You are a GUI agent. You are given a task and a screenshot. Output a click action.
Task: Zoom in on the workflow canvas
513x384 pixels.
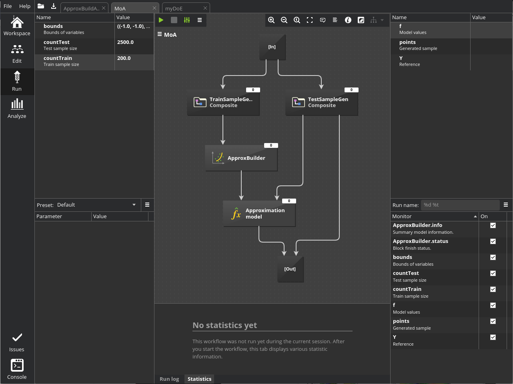coord(271,20)
